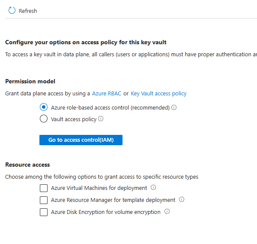
Task: Enable Azure Resource Manager for template deployment checkbox
Action: click(43, 200)
